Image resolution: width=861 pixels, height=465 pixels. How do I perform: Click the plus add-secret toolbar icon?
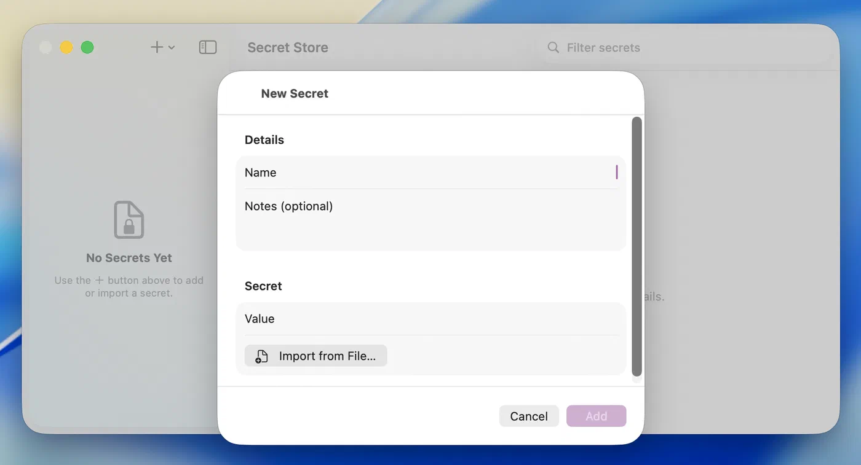click(157, 47)
